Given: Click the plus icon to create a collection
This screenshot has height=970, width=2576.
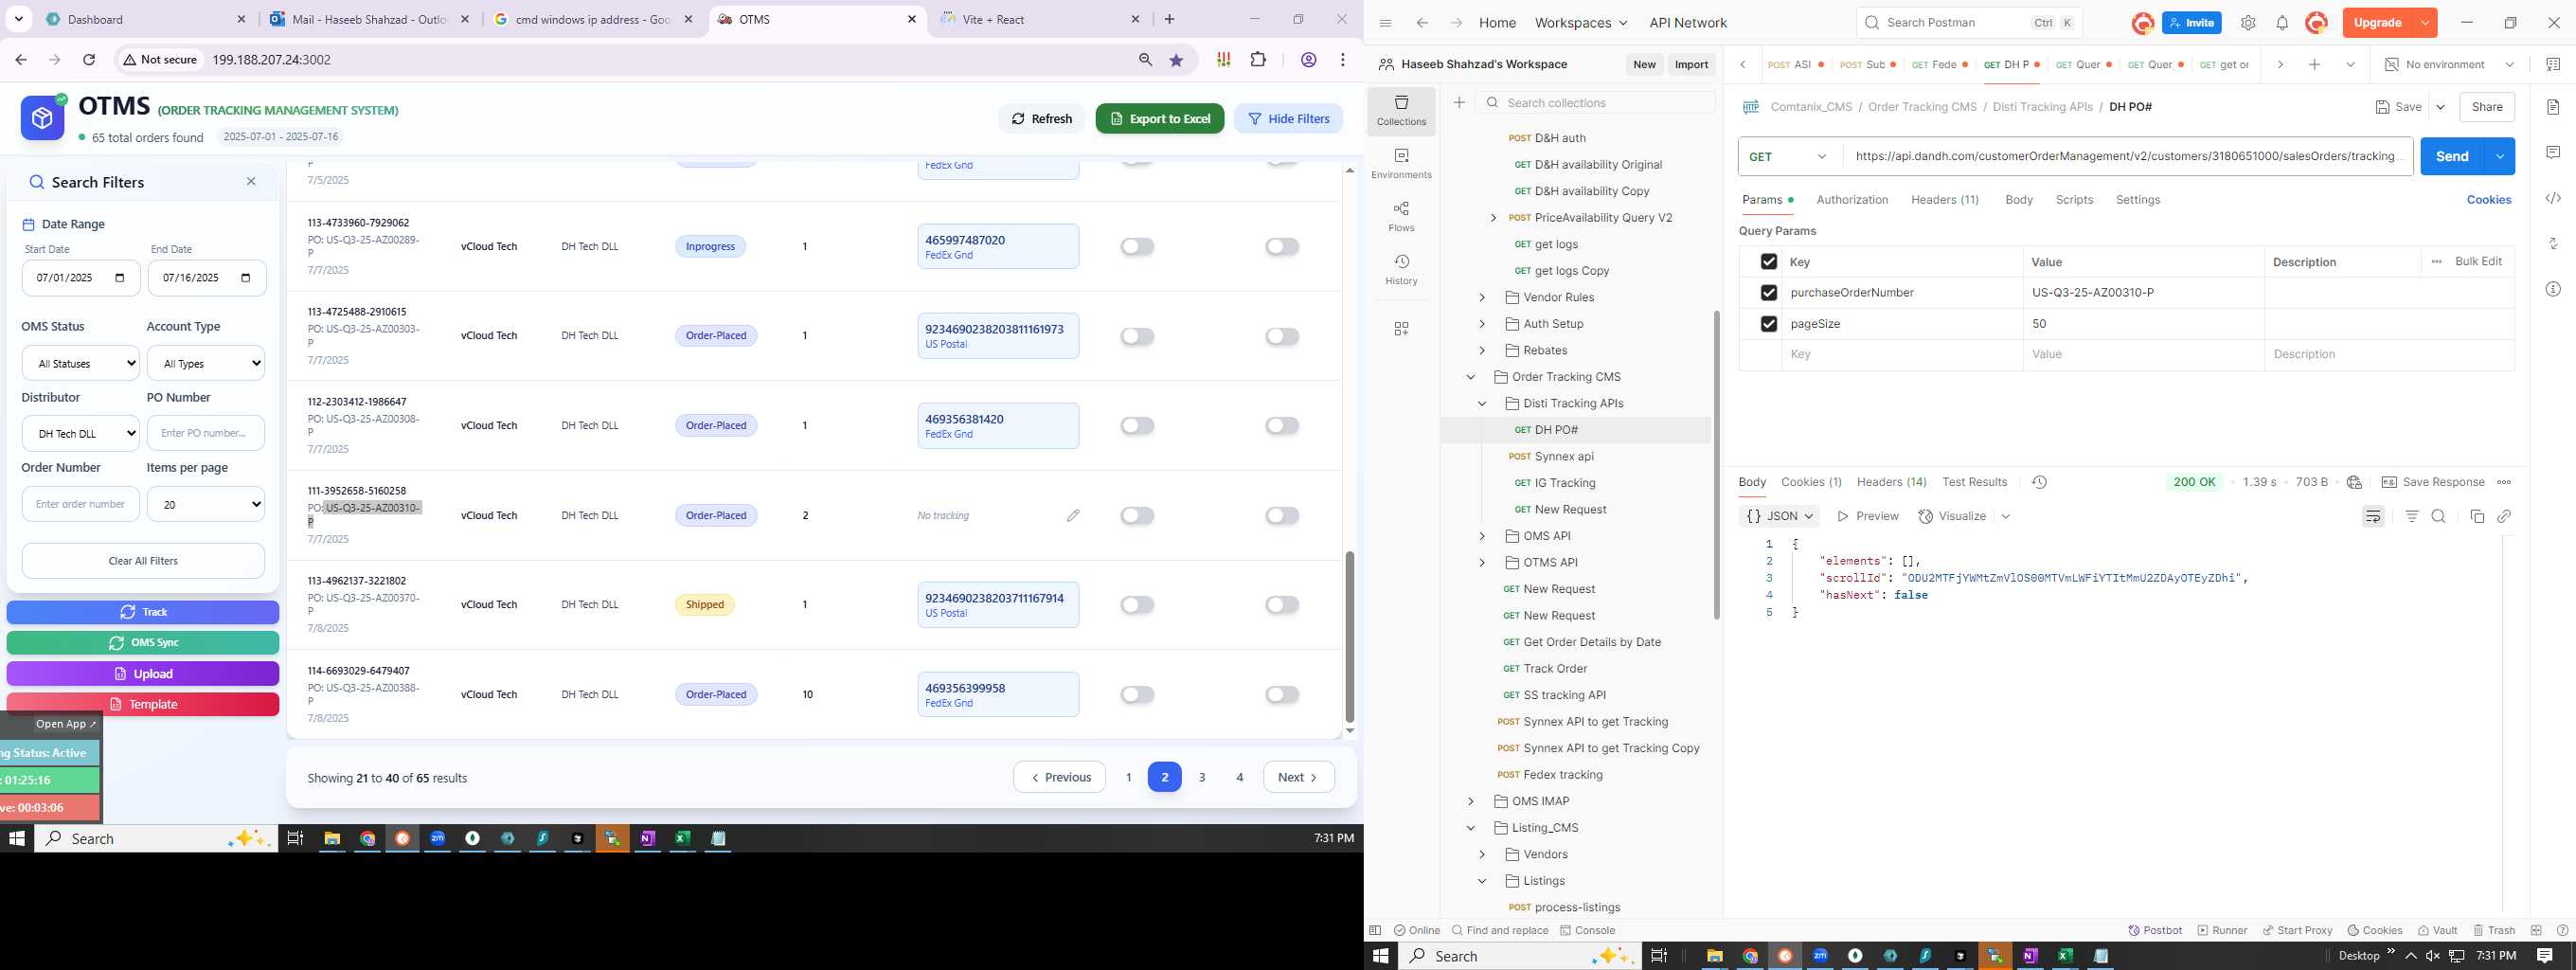Looking at the screenshot, I should click(x=1459, y=102).
